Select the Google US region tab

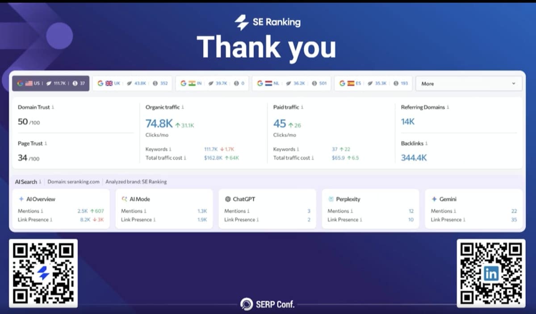(51, 83)
